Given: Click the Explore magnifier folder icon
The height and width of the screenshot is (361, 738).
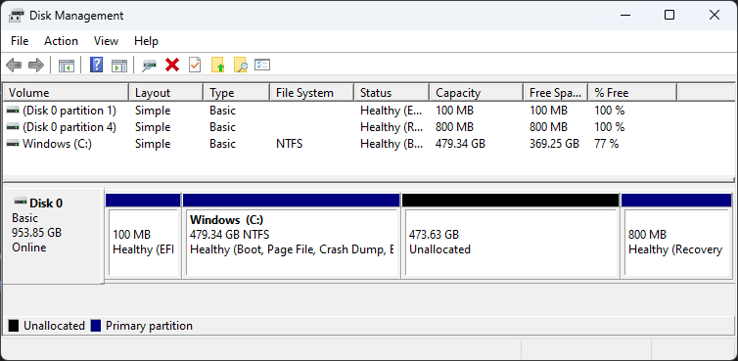Looking at the screenshot, I should click(240, 65).
